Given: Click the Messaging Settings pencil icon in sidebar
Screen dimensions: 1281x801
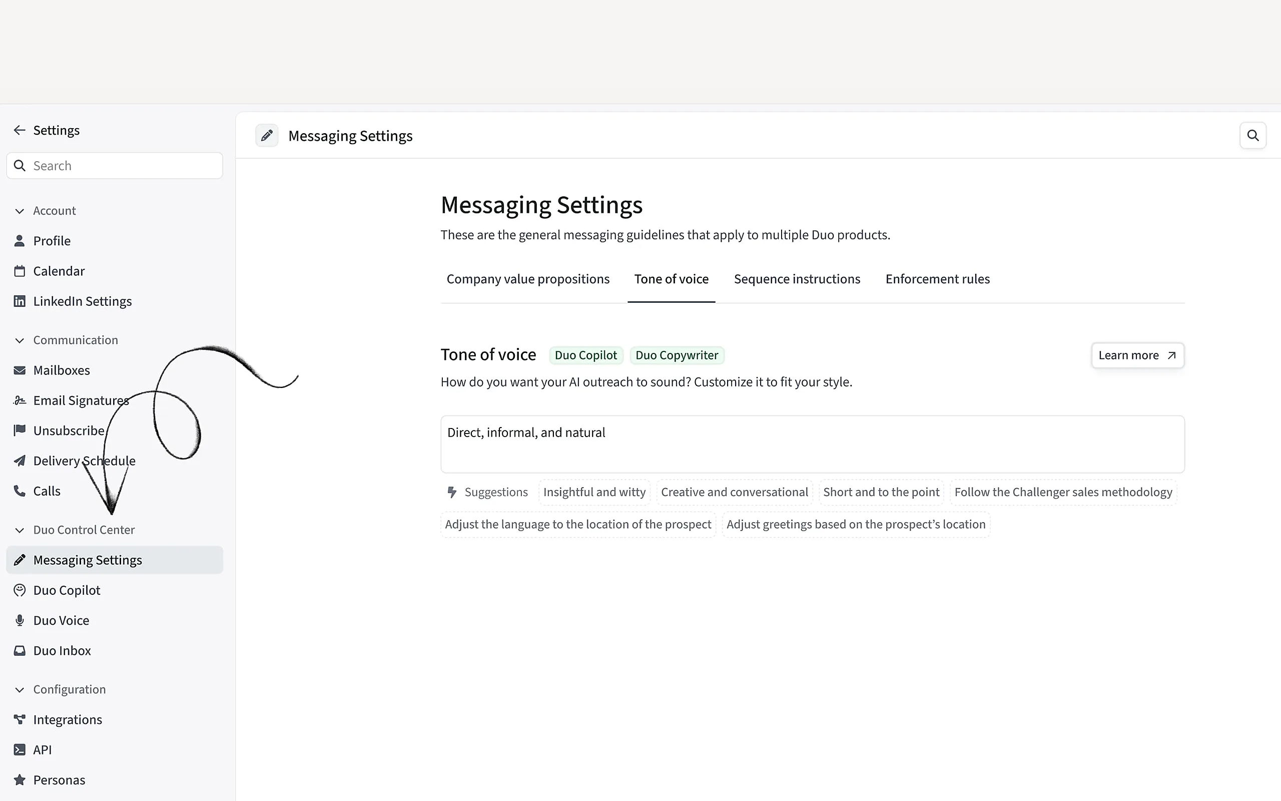Looking at the screenshot, I should pos(20,560).
